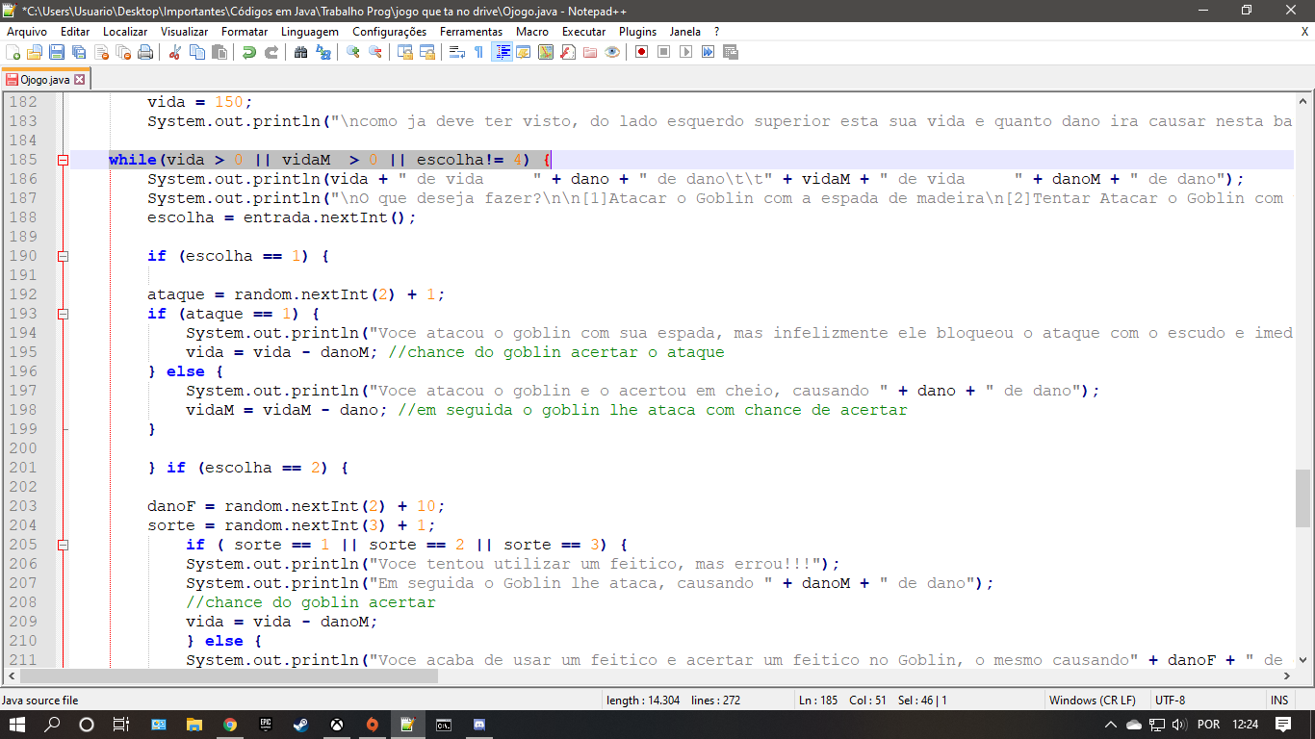The height and width of the screenshot is (739, 1315).
Task: Start macro recording with the red record icon
Action: 641,52
